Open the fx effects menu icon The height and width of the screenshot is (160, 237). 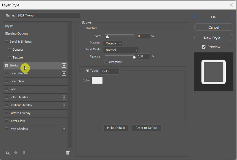8,153
